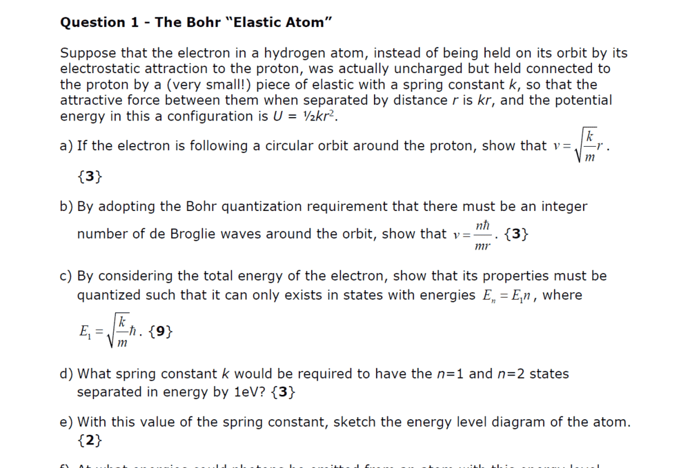Click the part b) label
Screen dimensions: 690x468
click(x=67, y=206)
